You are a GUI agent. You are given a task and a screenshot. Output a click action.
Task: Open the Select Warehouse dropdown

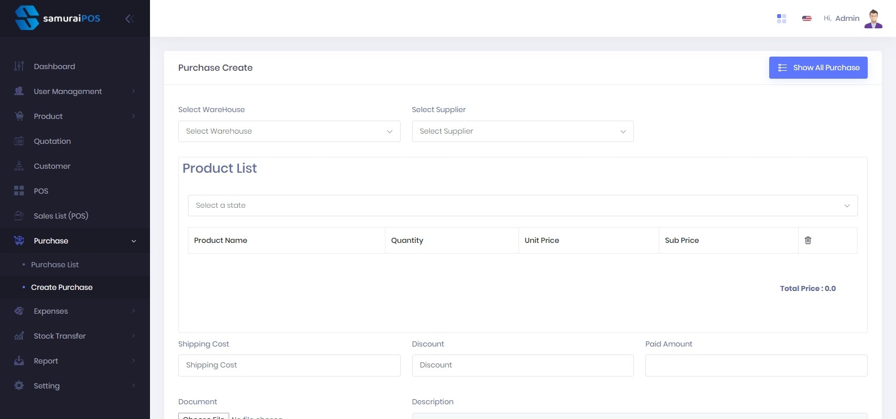pos(289,131)
